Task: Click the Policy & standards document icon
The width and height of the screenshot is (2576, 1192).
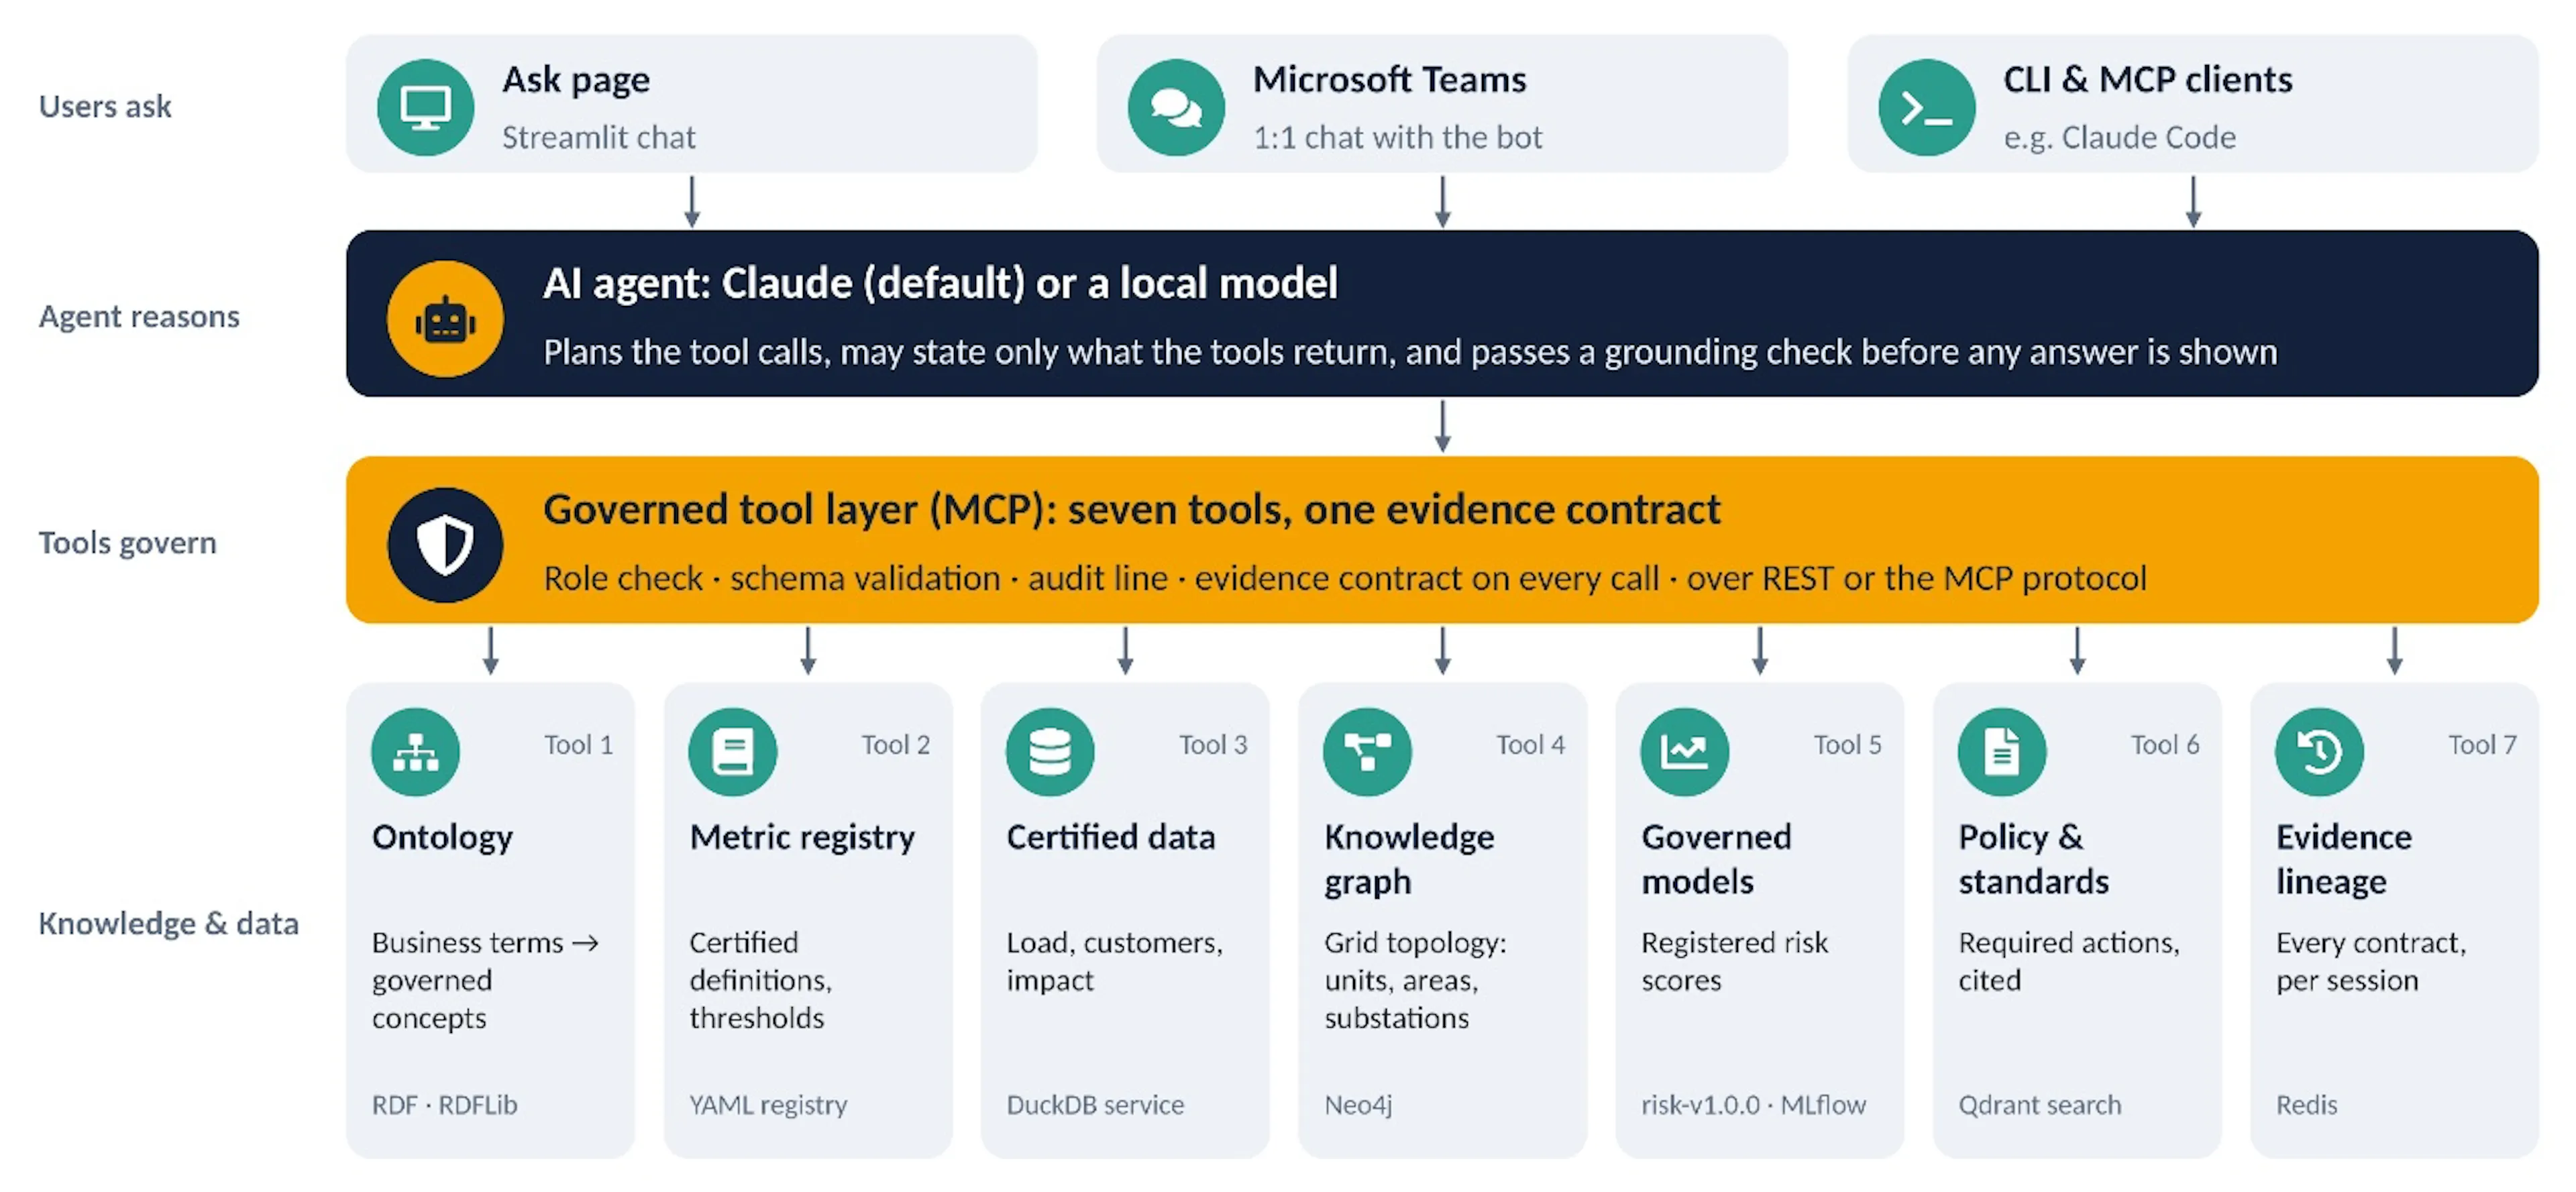Action: click(2002, 752)
